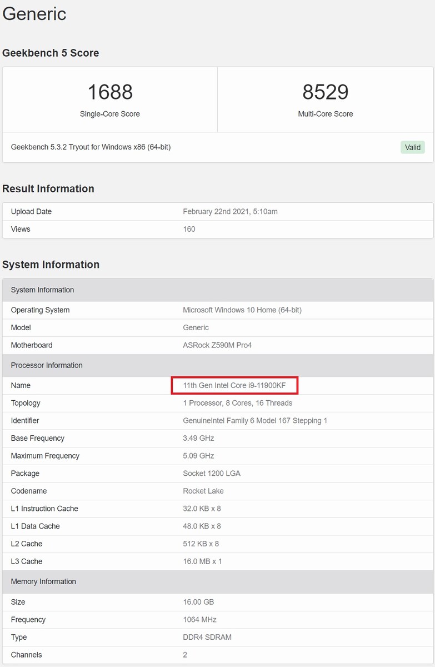Click the L1 Instruction Cache label

tap(44, 509)
